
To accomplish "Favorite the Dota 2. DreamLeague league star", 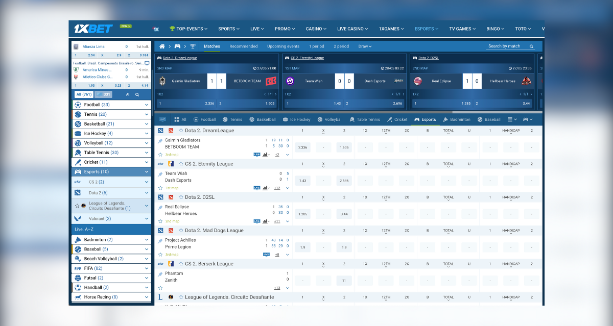I will click(181, 131).
